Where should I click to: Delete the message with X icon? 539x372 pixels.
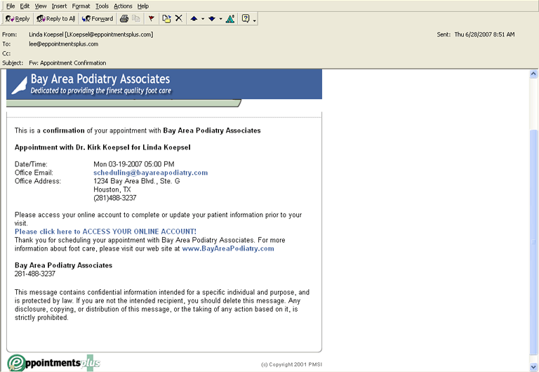pyautogui.click(x=179, y=19)
